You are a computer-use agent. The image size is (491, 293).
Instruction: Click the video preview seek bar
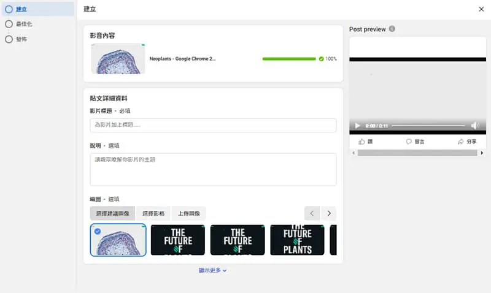[x=428, y=126]
